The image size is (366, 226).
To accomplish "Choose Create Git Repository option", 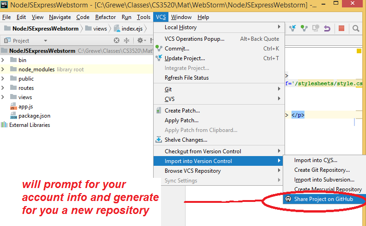I will pos(322,170).
